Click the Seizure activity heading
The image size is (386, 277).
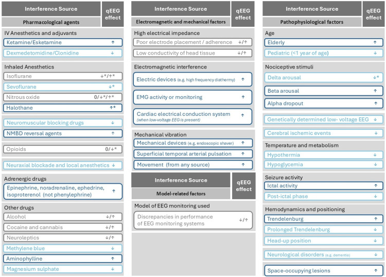coord(284,177)
